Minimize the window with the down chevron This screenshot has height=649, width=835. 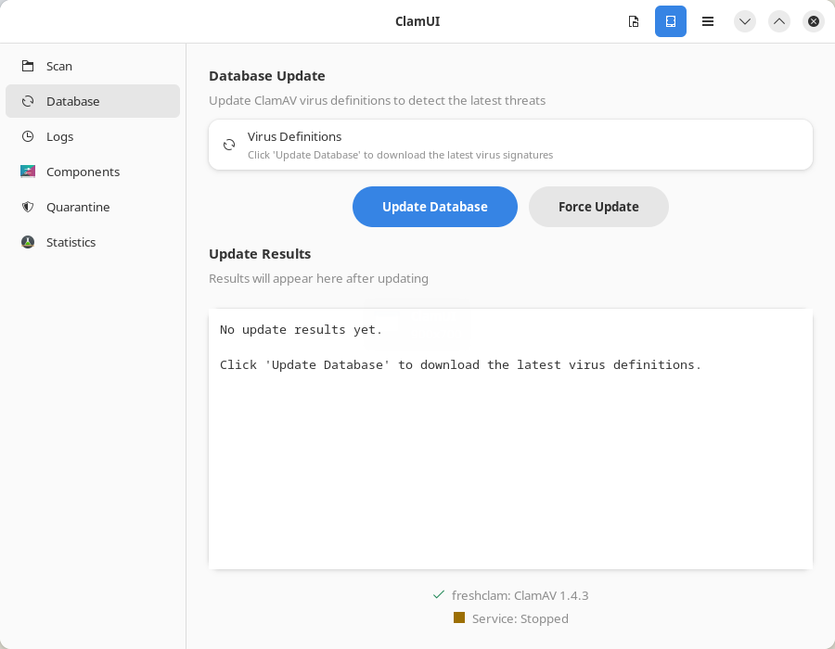pyautogui.click(x=745, y=21)
